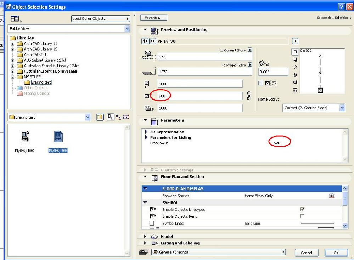Open the 'to Current Story' flyout

tap(250, 50)
